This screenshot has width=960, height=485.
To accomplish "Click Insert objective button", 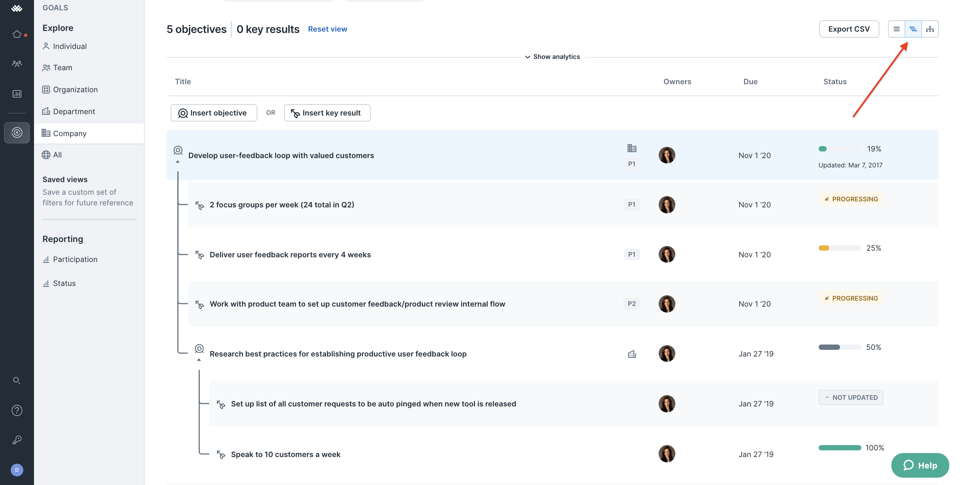I will (x=214, y=113).
